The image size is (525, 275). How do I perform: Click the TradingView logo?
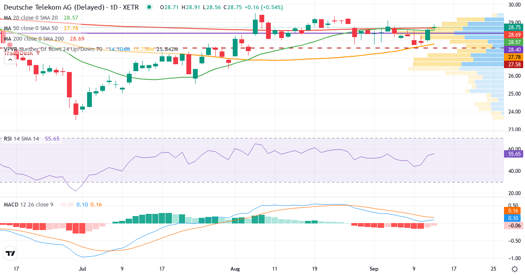(x=10, y=253)
